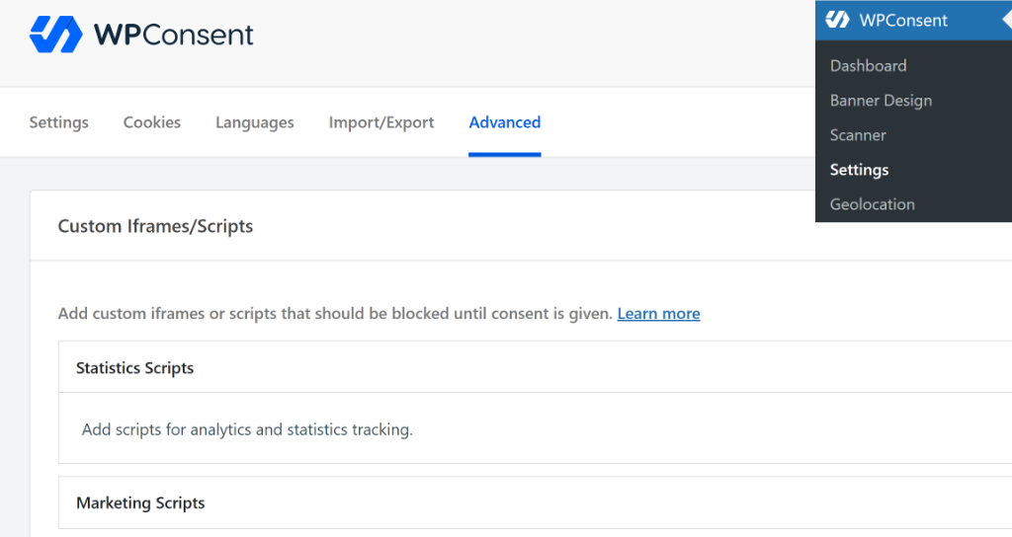Click the WPConsent menu title in the sidebar
This screenshot has height=537, width=1012.
(x=902, y=20)
